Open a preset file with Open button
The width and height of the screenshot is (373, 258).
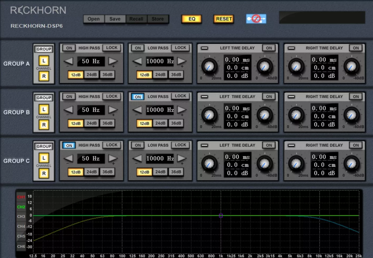(94, 19)
